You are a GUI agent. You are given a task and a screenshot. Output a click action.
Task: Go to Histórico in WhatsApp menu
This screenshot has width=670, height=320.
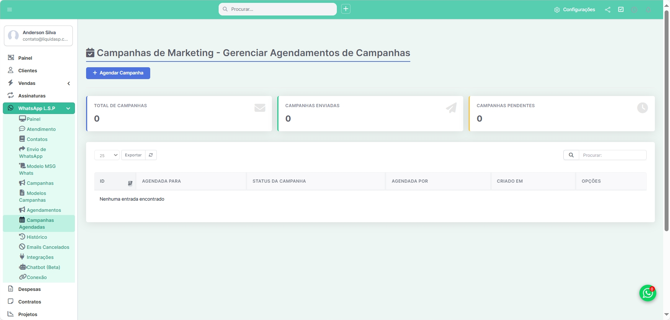pyautogui.click(x=37, y=237)
